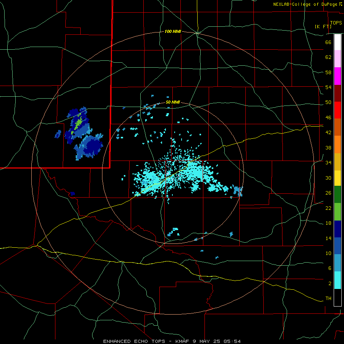This screenshot has width=344, height=344.
Task: Click the navy 18 K FT legend swatch
Action: (x=338, y=229)
